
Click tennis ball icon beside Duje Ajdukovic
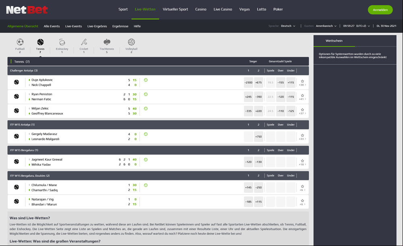(x=17, y=82)
